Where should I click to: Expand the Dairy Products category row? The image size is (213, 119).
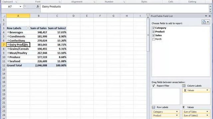tap(8, 45)
